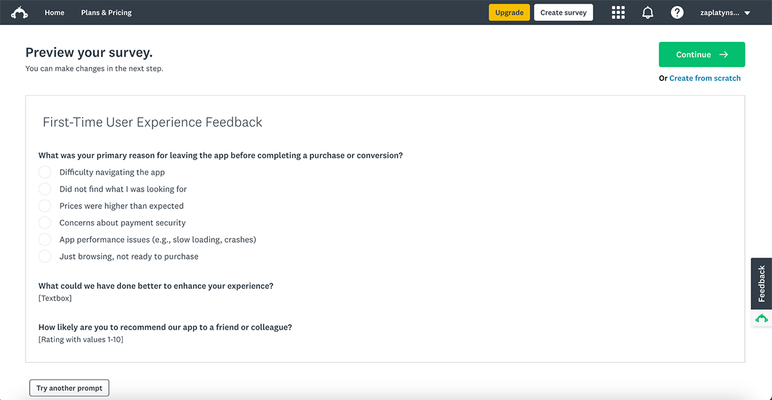772x400 pixels.
Task: Click 'You can make changes in the next step.'
Action: [x=94, y=68]
